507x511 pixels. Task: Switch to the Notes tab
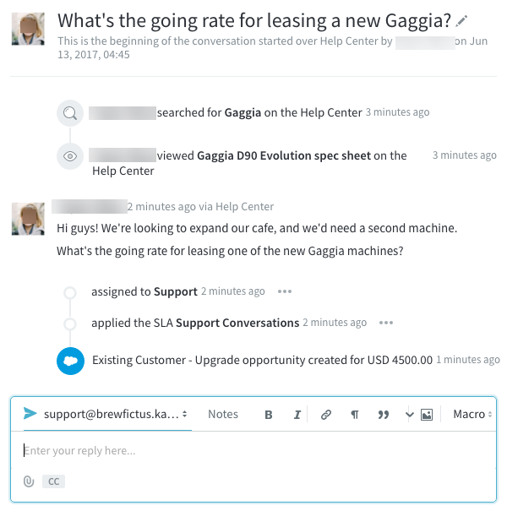[223, 414]
